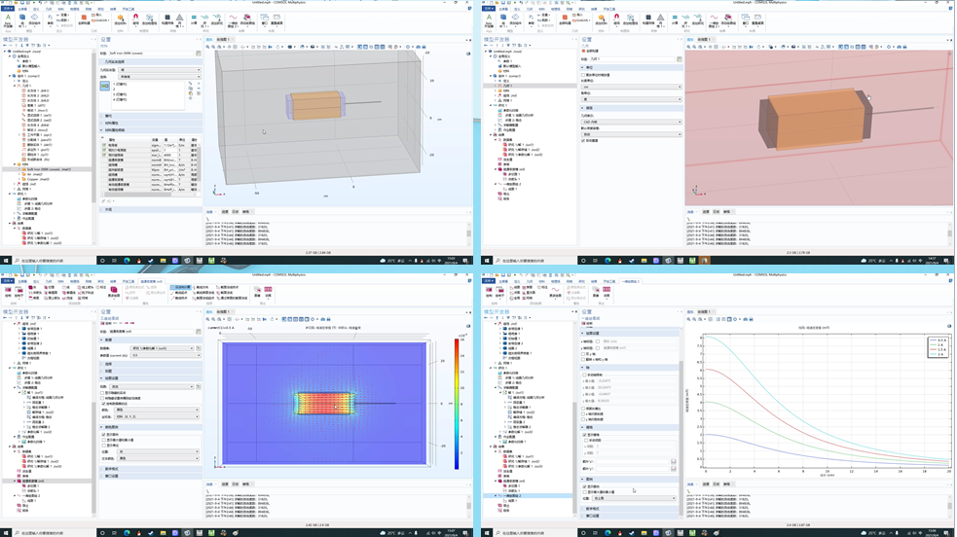
Task: Open 几何实体层 dropdown in top-left settings panel
Action: coord(160,70)
